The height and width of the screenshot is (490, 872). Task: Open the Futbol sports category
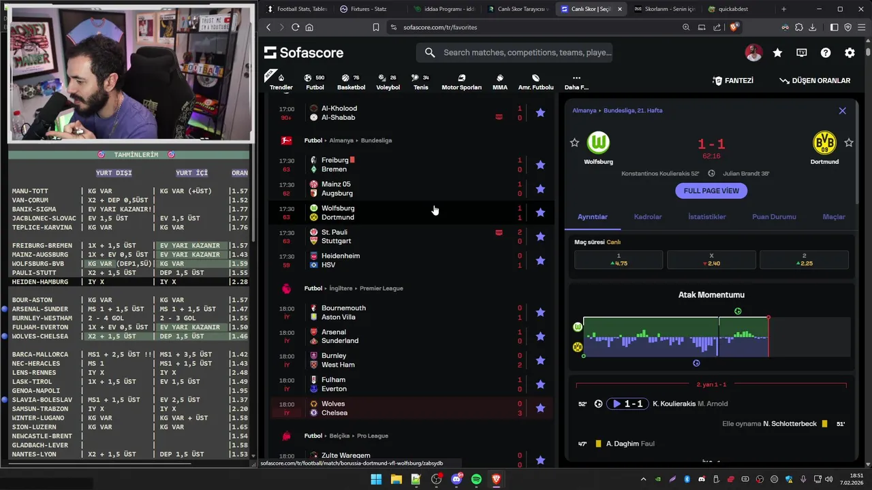click(315, 82)
